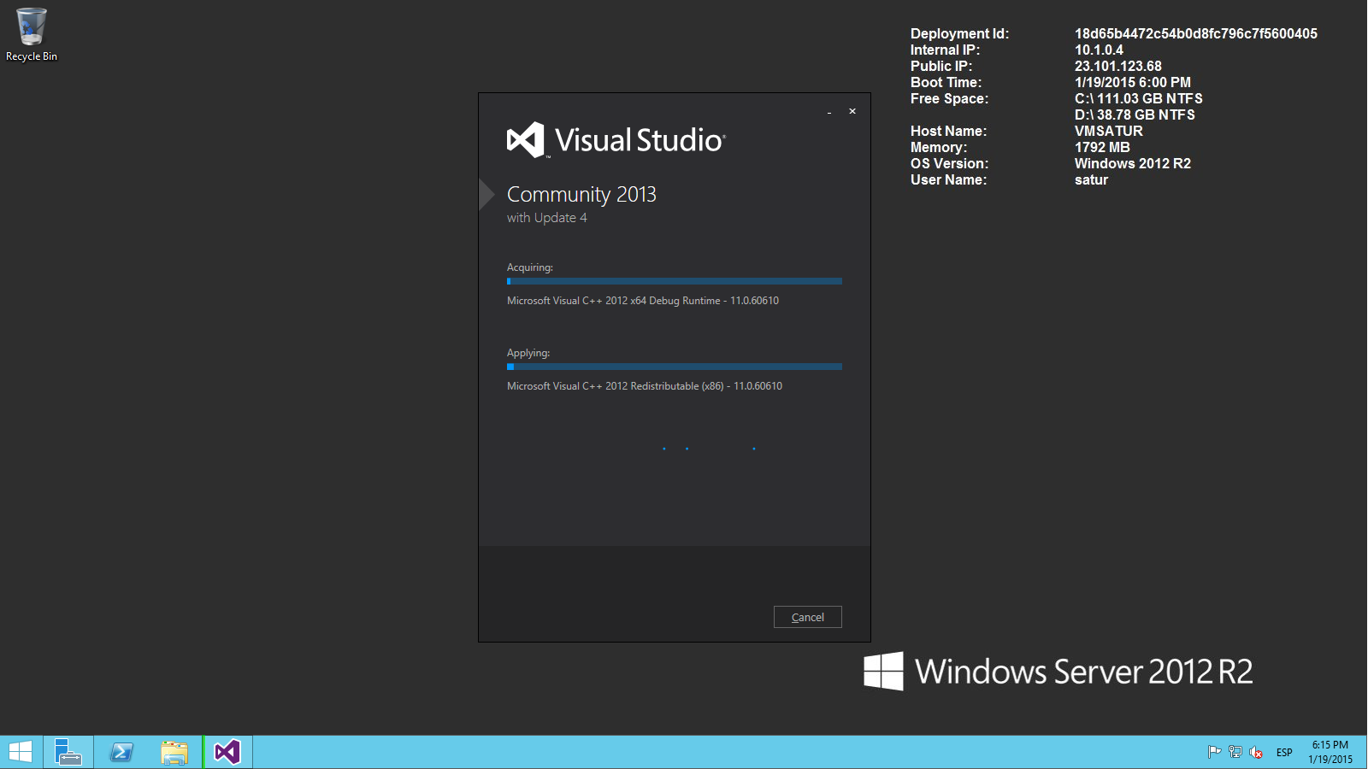Click the "with Update 4" text
The height and width of the screenshot is (769, 1368).
(547, 218)
